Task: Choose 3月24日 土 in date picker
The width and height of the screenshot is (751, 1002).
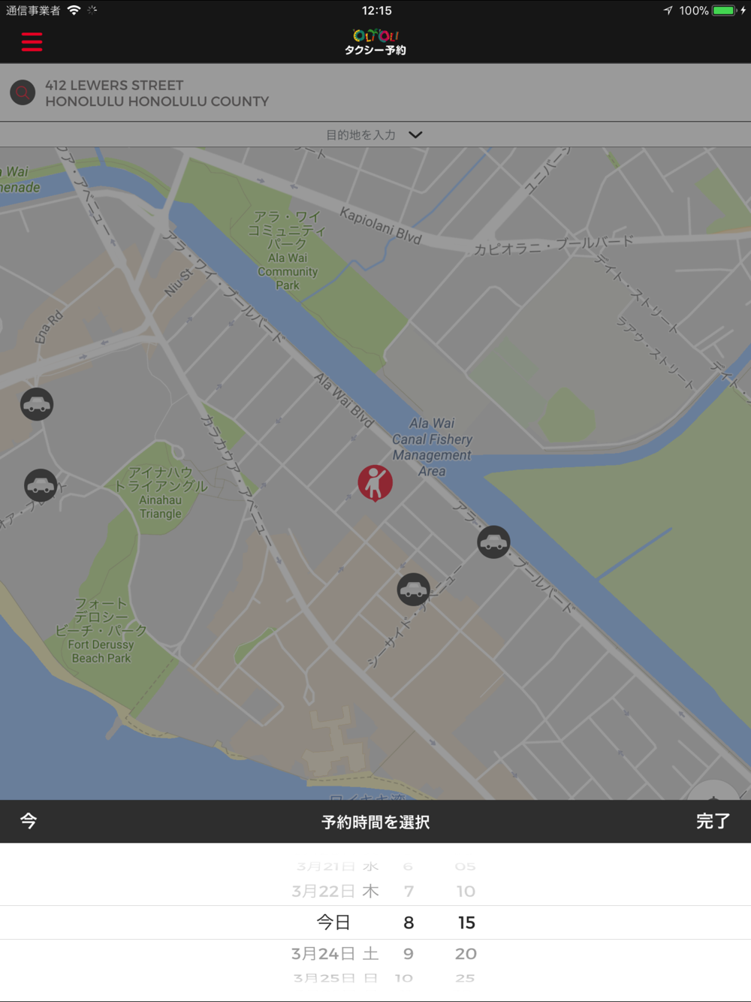Action: (335, 953)
